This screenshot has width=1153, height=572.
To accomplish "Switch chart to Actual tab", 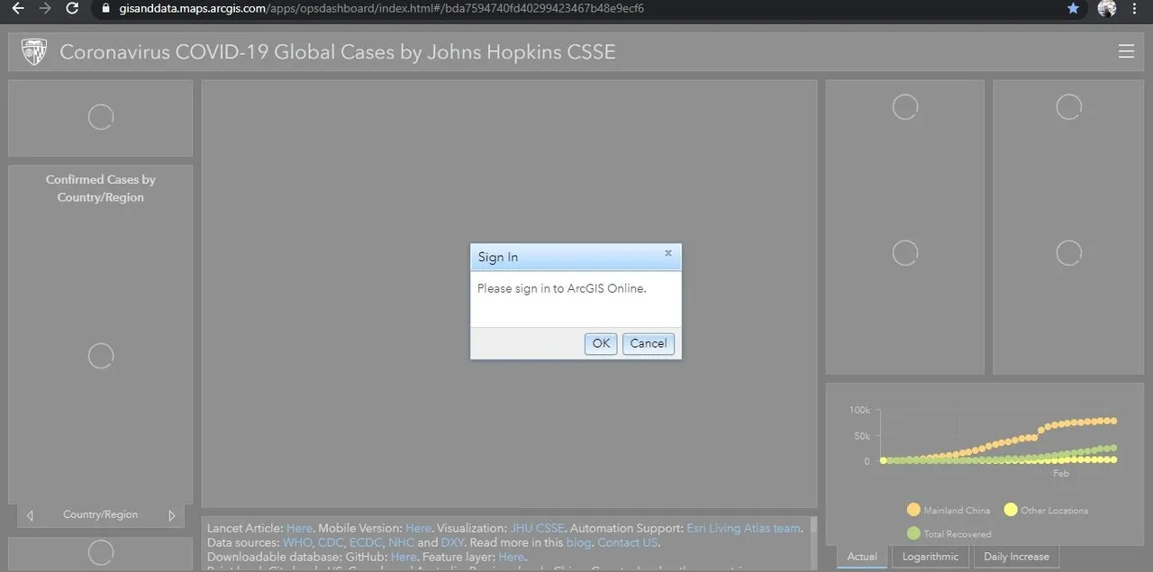I will pos(862,557).
